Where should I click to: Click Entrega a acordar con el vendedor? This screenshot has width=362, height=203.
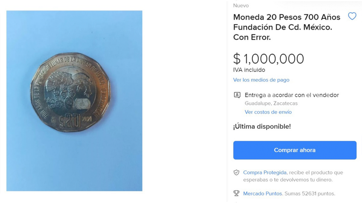click(x=292, y=95)
